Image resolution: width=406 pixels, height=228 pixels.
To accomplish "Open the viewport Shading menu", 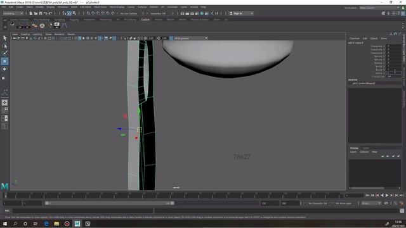I will [25, 34].
